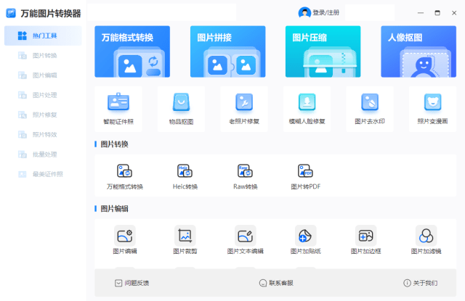
Task: Select the 照片变漫画 icon
Action: point(432,102)
